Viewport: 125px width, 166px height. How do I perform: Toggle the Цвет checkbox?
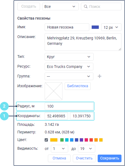coord(46,140)
